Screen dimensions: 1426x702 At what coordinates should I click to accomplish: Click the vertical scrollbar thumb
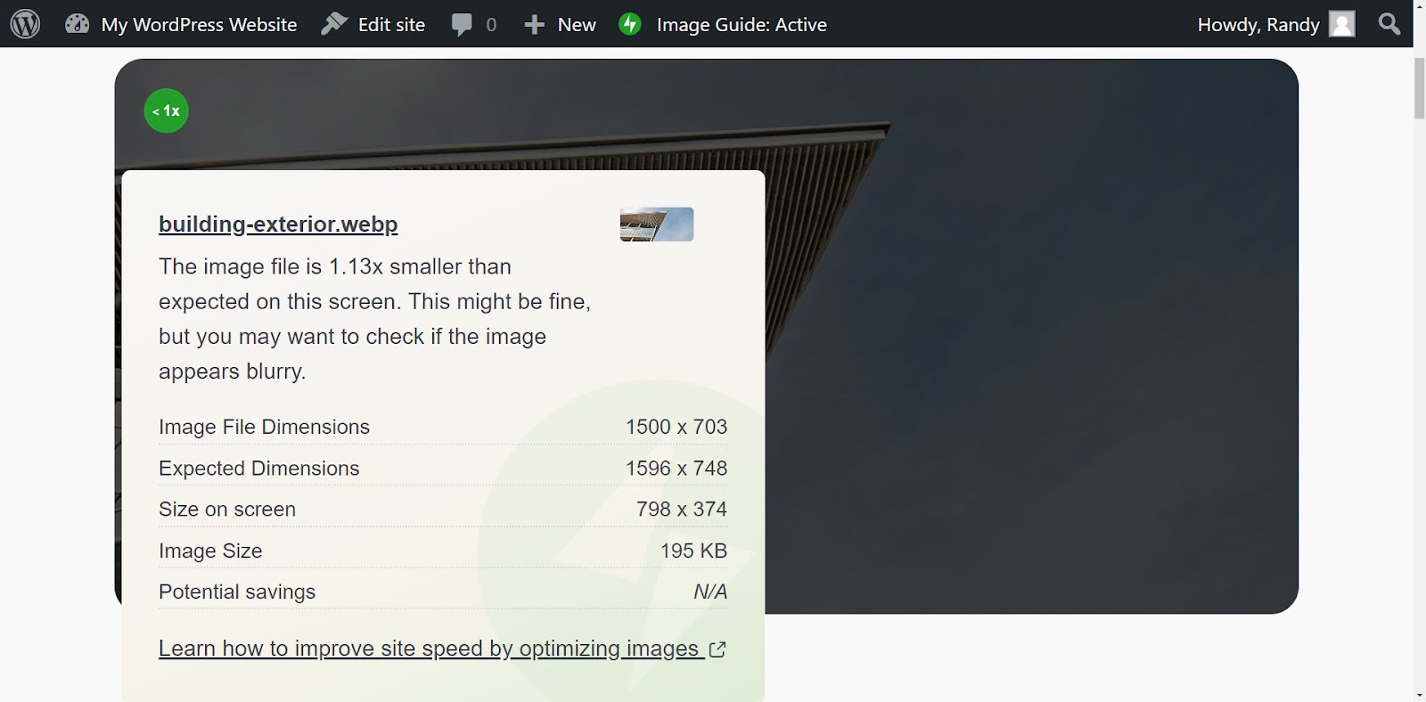[1419, 87]
